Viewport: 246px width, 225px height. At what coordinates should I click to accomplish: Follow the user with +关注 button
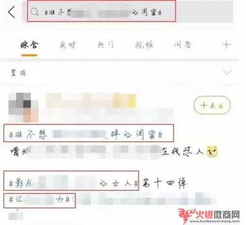(x=212, y=105)
